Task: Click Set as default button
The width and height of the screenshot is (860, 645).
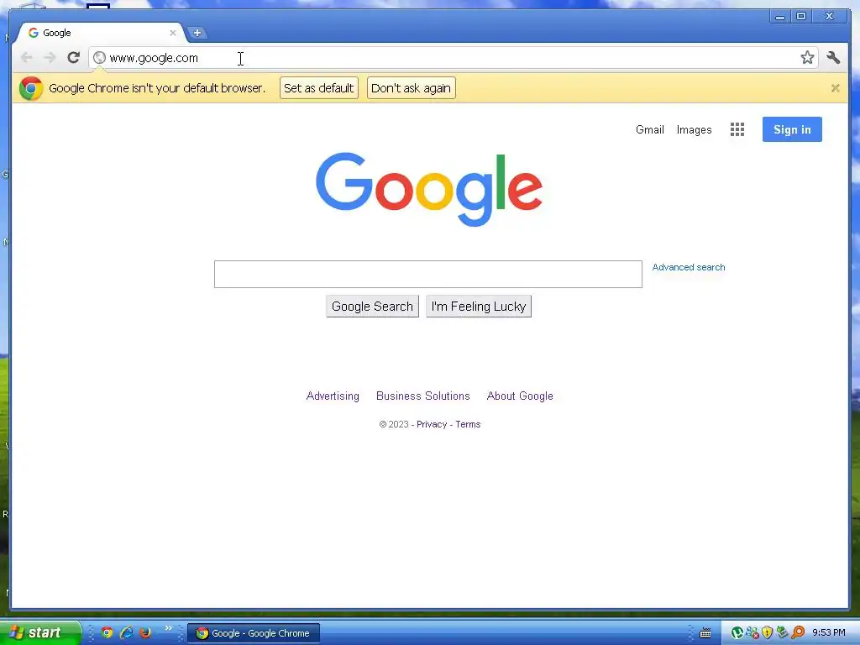Action: 318,87
